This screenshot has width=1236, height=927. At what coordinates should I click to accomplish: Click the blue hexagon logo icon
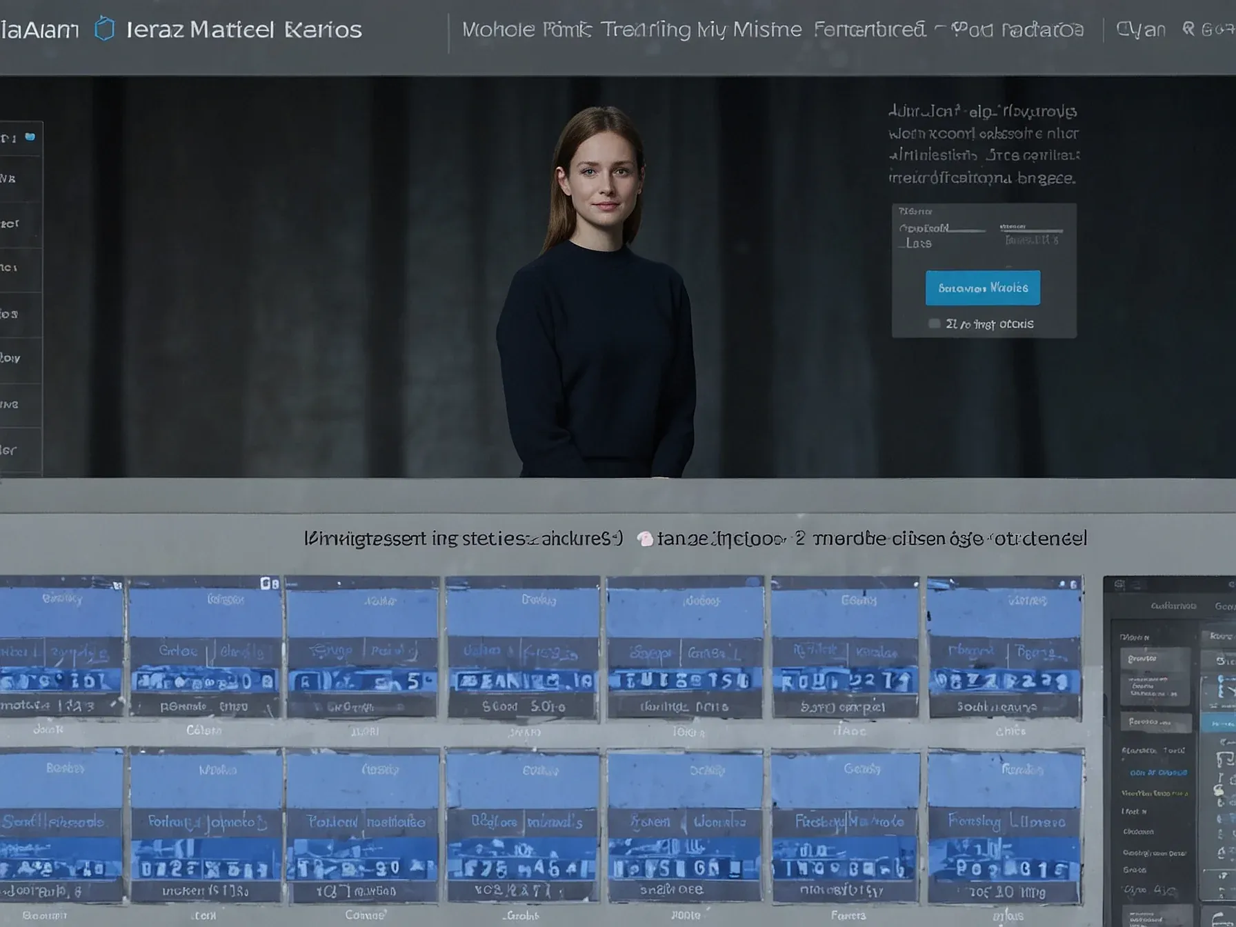103,29
